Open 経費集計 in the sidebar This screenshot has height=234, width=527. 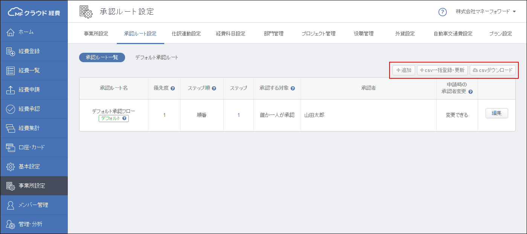tap(34, 128)
